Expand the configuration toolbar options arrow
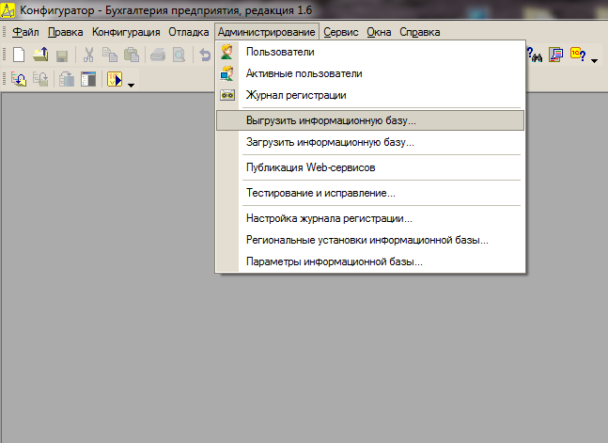 point(131,85)
